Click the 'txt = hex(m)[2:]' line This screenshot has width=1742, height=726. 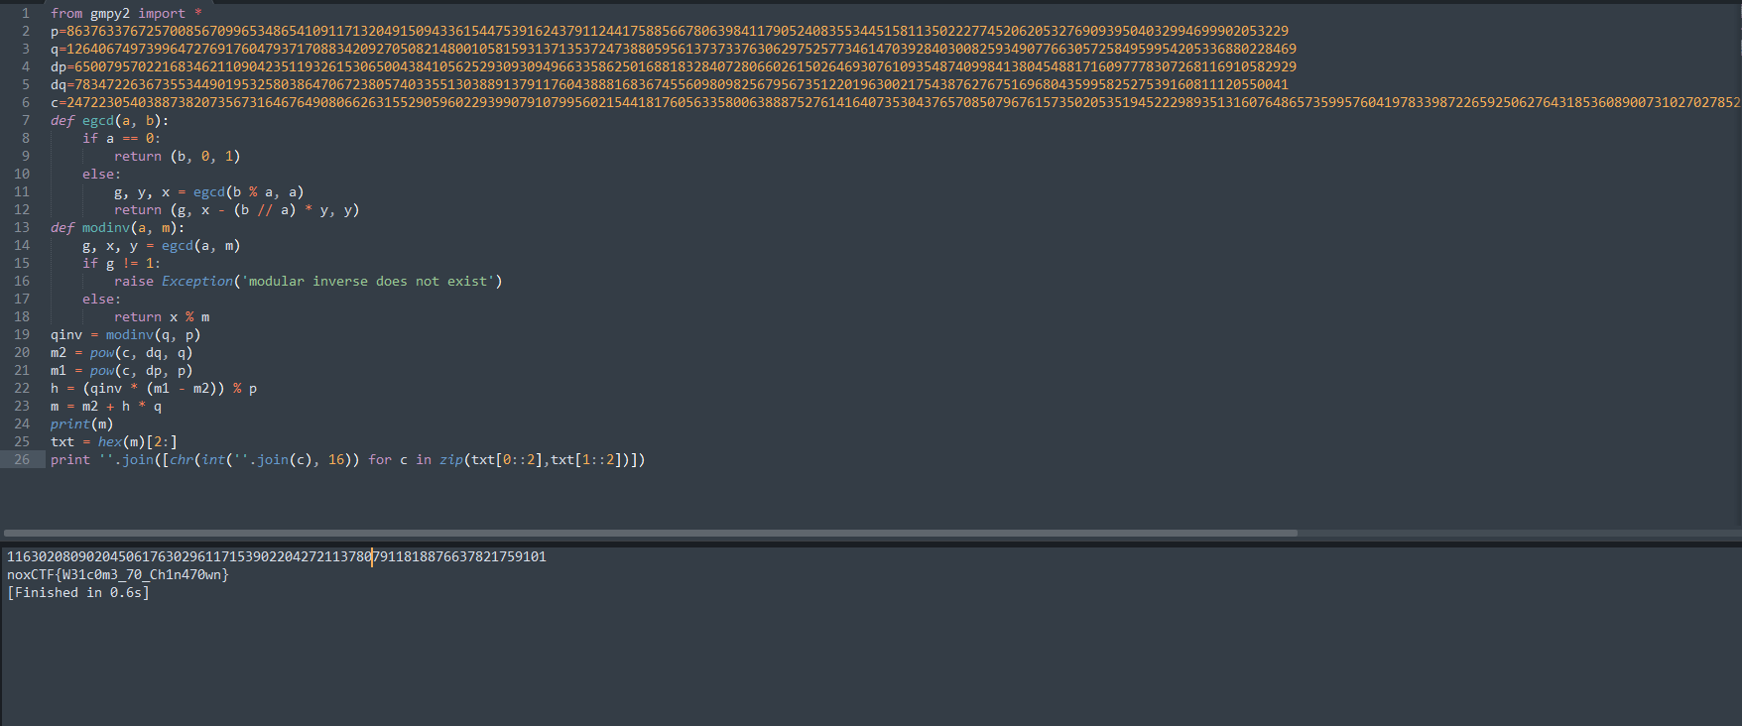point(113,441)
